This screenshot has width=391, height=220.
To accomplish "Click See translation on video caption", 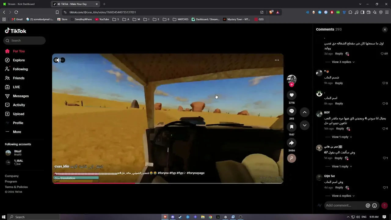I will (x=65, y=178).
